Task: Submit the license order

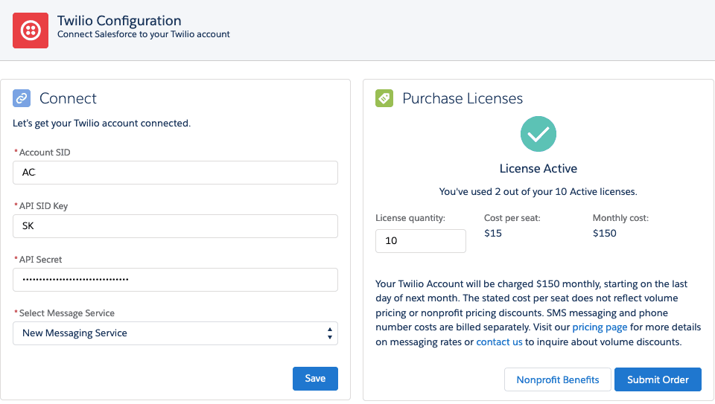Action: click(x=658, y=379)
